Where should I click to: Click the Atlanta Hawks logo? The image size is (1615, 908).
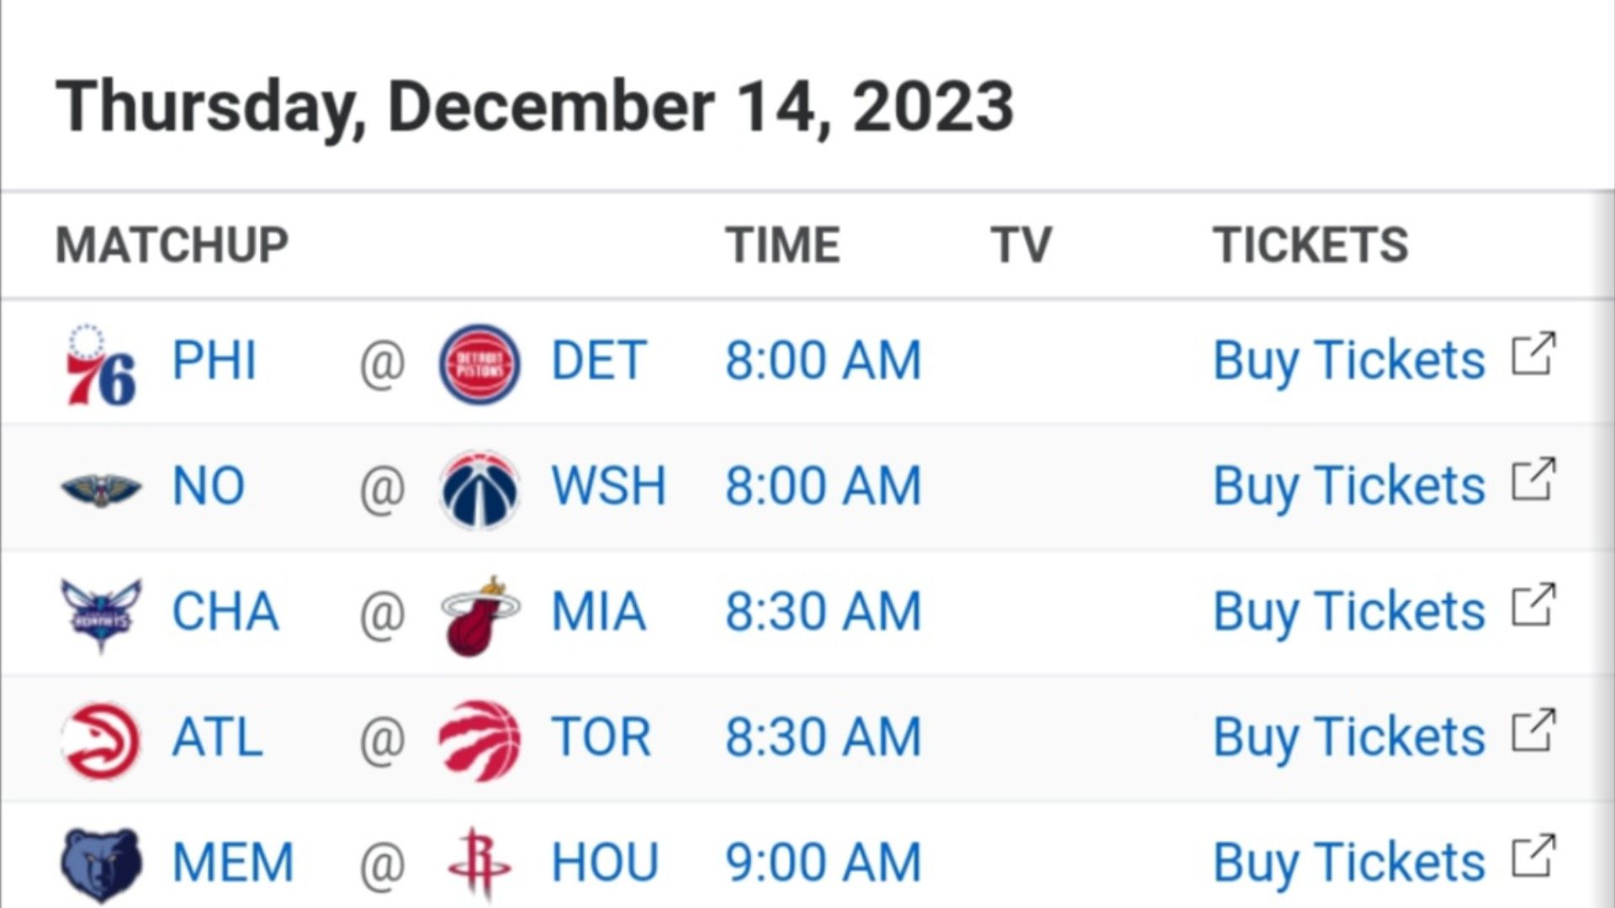pyautogui.click(x=101, y=740)
